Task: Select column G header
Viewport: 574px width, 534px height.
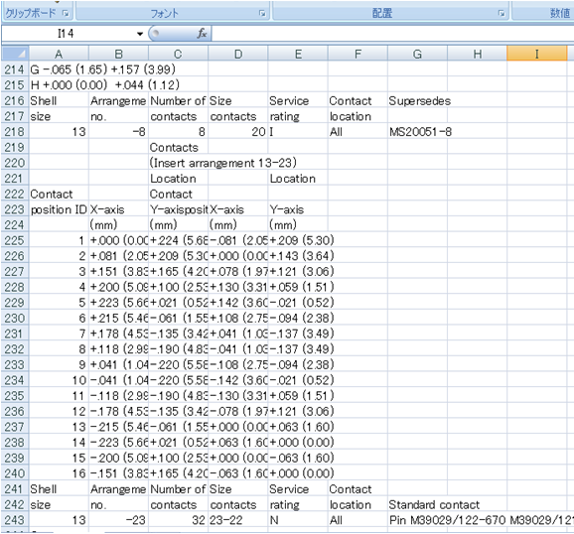Action: pyautogui.click(x=417, y=54)
